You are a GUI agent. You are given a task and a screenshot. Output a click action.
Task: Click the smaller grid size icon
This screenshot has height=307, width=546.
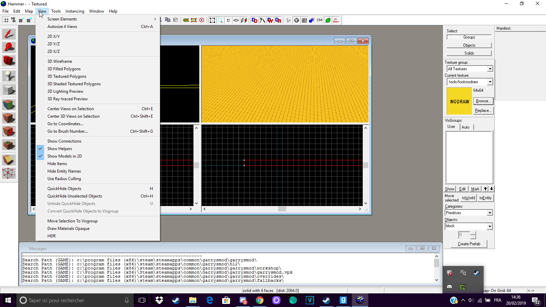click(x=21, y=20)
